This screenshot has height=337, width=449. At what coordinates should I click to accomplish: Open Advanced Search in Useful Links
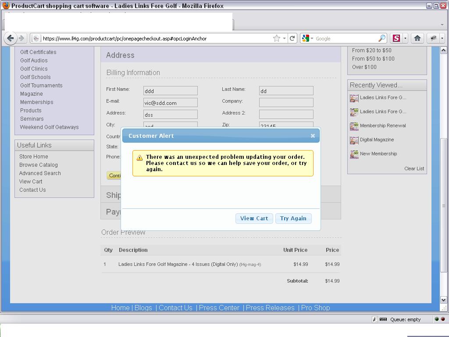tap(40, 173)
